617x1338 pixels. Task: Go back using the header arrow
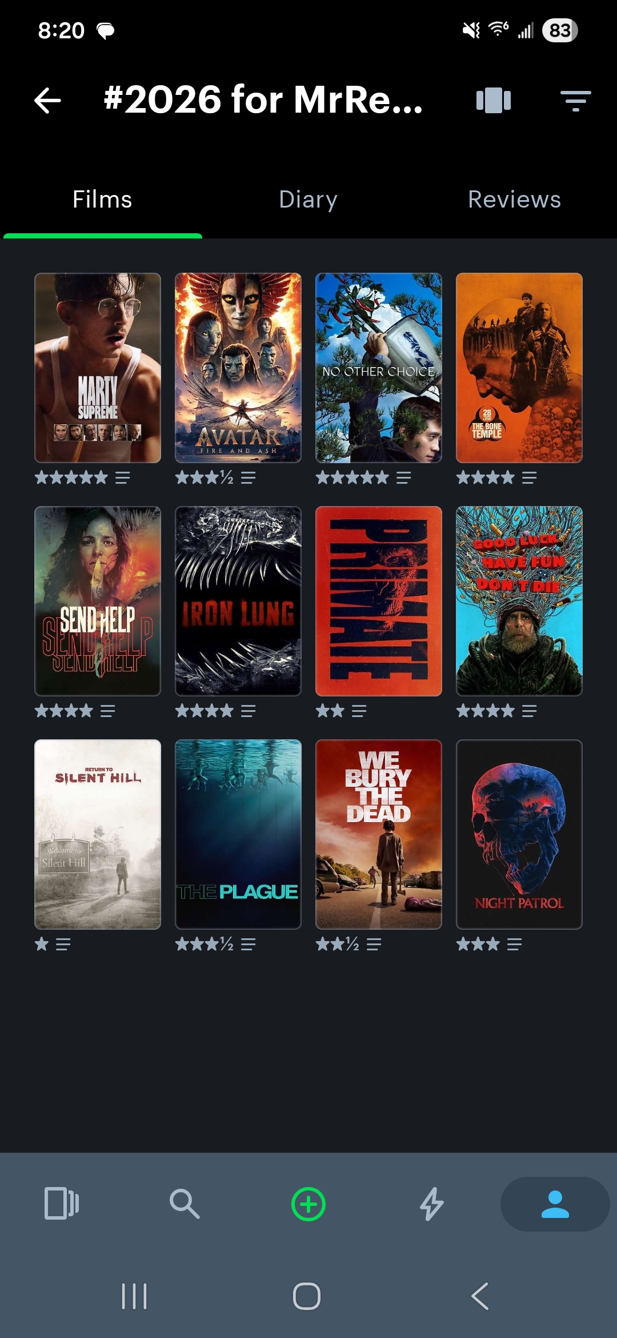pos(47,101)
